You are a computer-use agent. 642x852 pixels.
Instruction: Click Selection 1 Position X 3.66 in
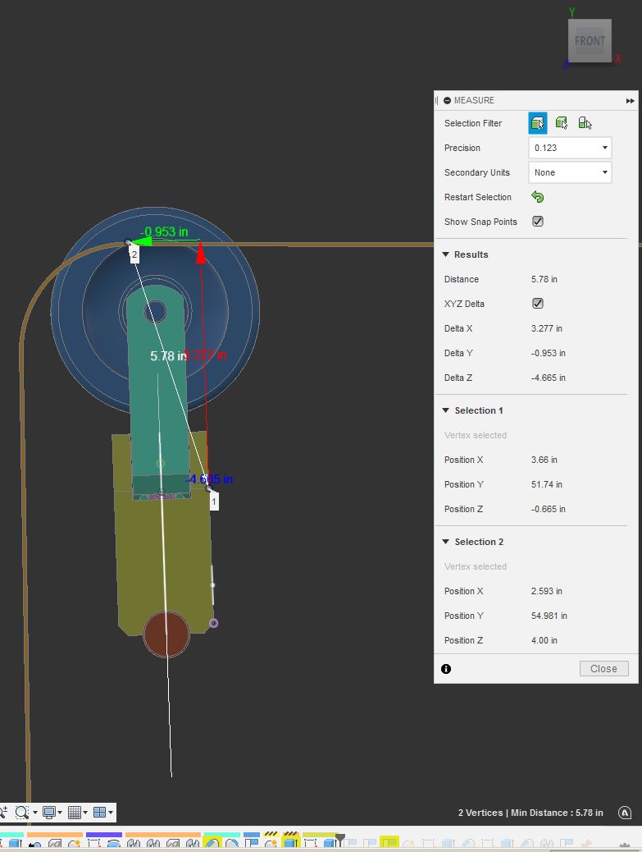[x=544, y=460]
